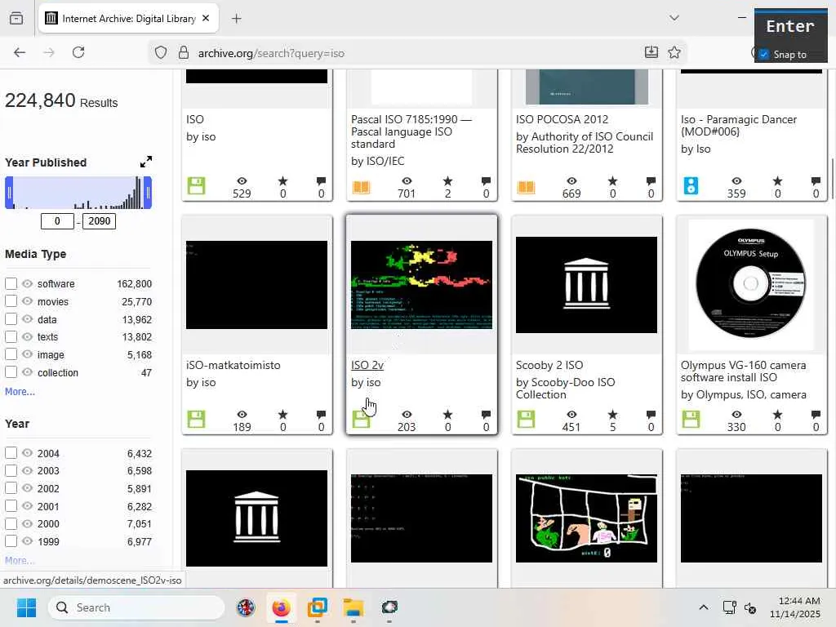Click the Olympus Setup CD thumbnail
Image resolution: width=836 pixels, height=627 pixels.
click(751, 285)
